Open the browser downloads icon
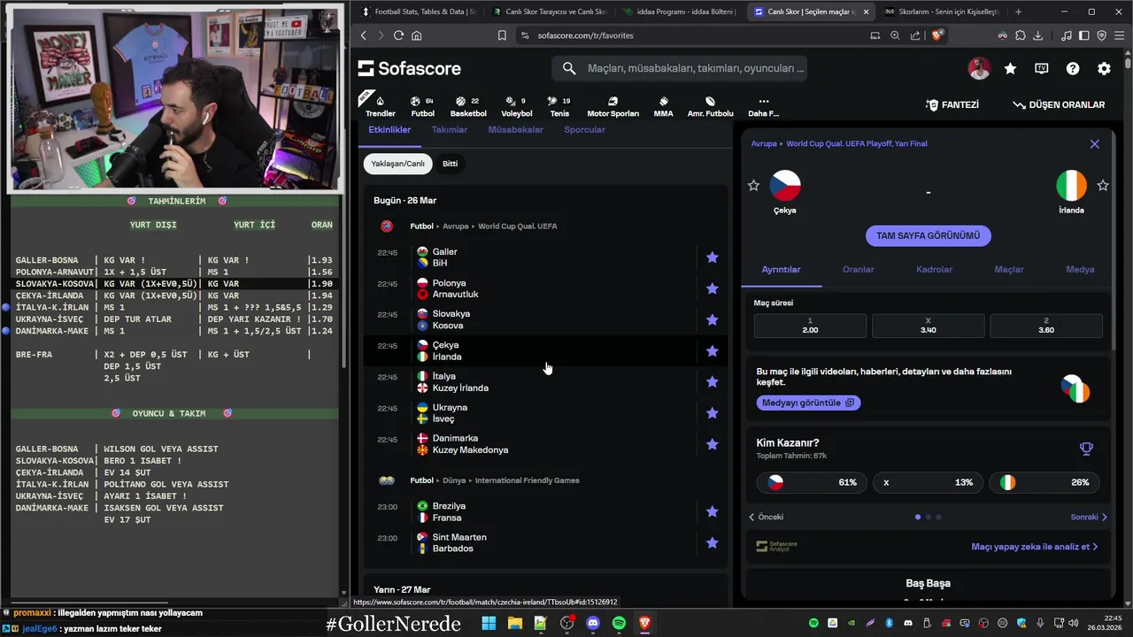1133x637 pixels. [1038, 35]
